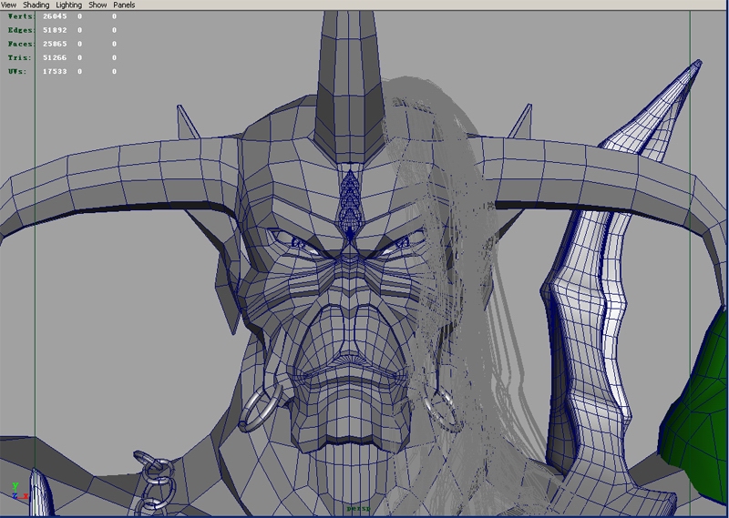Image resolution: width=729 pixels, height=518 pixels.
Task: Click the UVs count 17533
Action: (x=55, y=72)
